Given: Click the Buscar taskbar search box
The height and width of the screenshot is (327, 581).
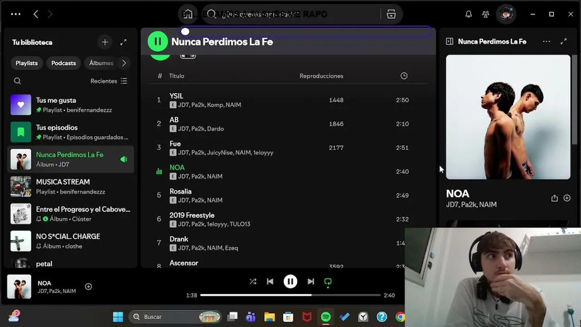Looking at the screenshot, I should pos(175,317).
